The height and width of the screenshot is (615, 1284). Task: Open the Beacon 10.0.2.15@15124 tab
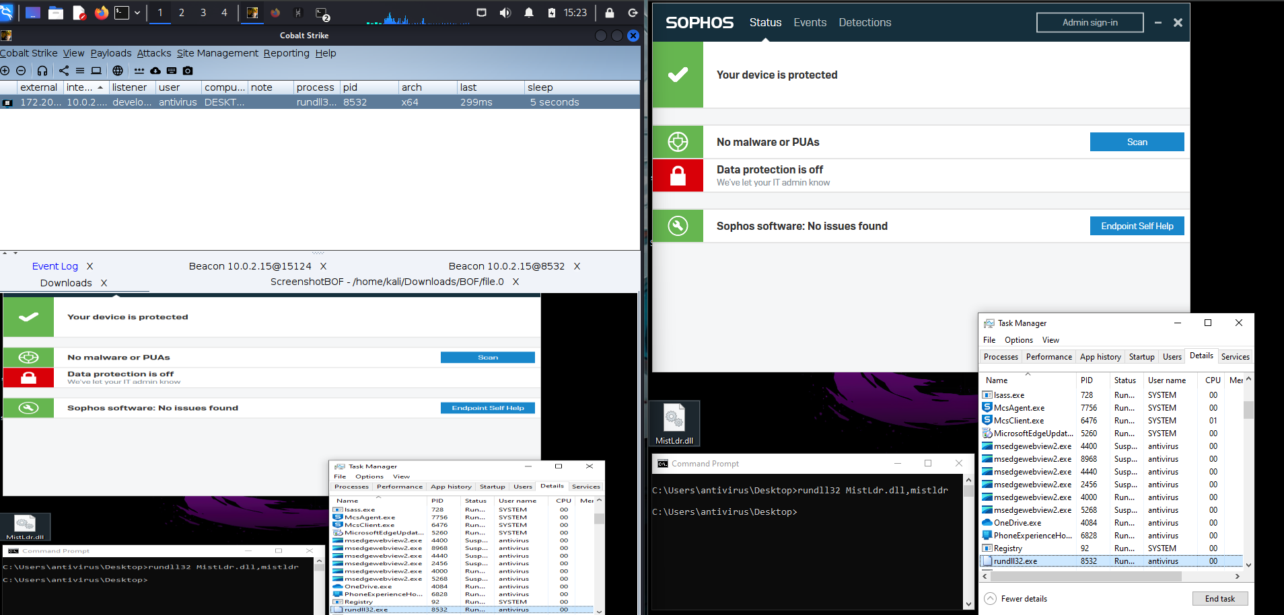pos(250,266)
